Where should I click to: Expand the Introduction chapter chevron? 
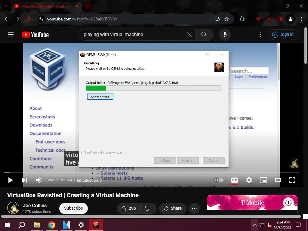101,180
